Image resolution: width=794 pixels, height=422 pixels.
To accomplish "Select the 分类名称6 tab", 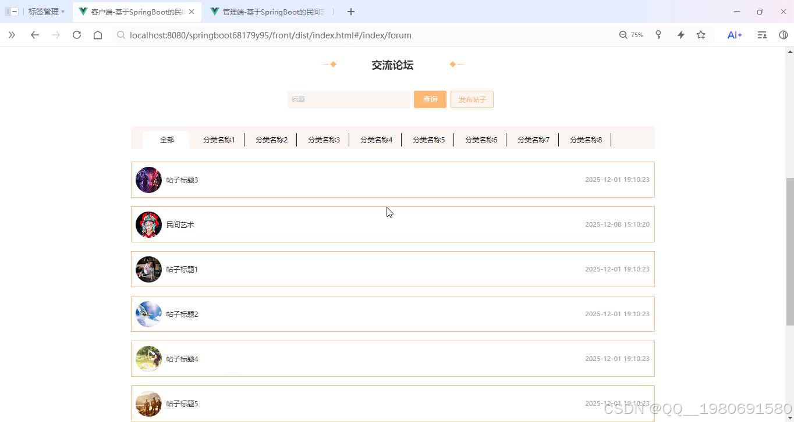I will click(x=481, y=140).
